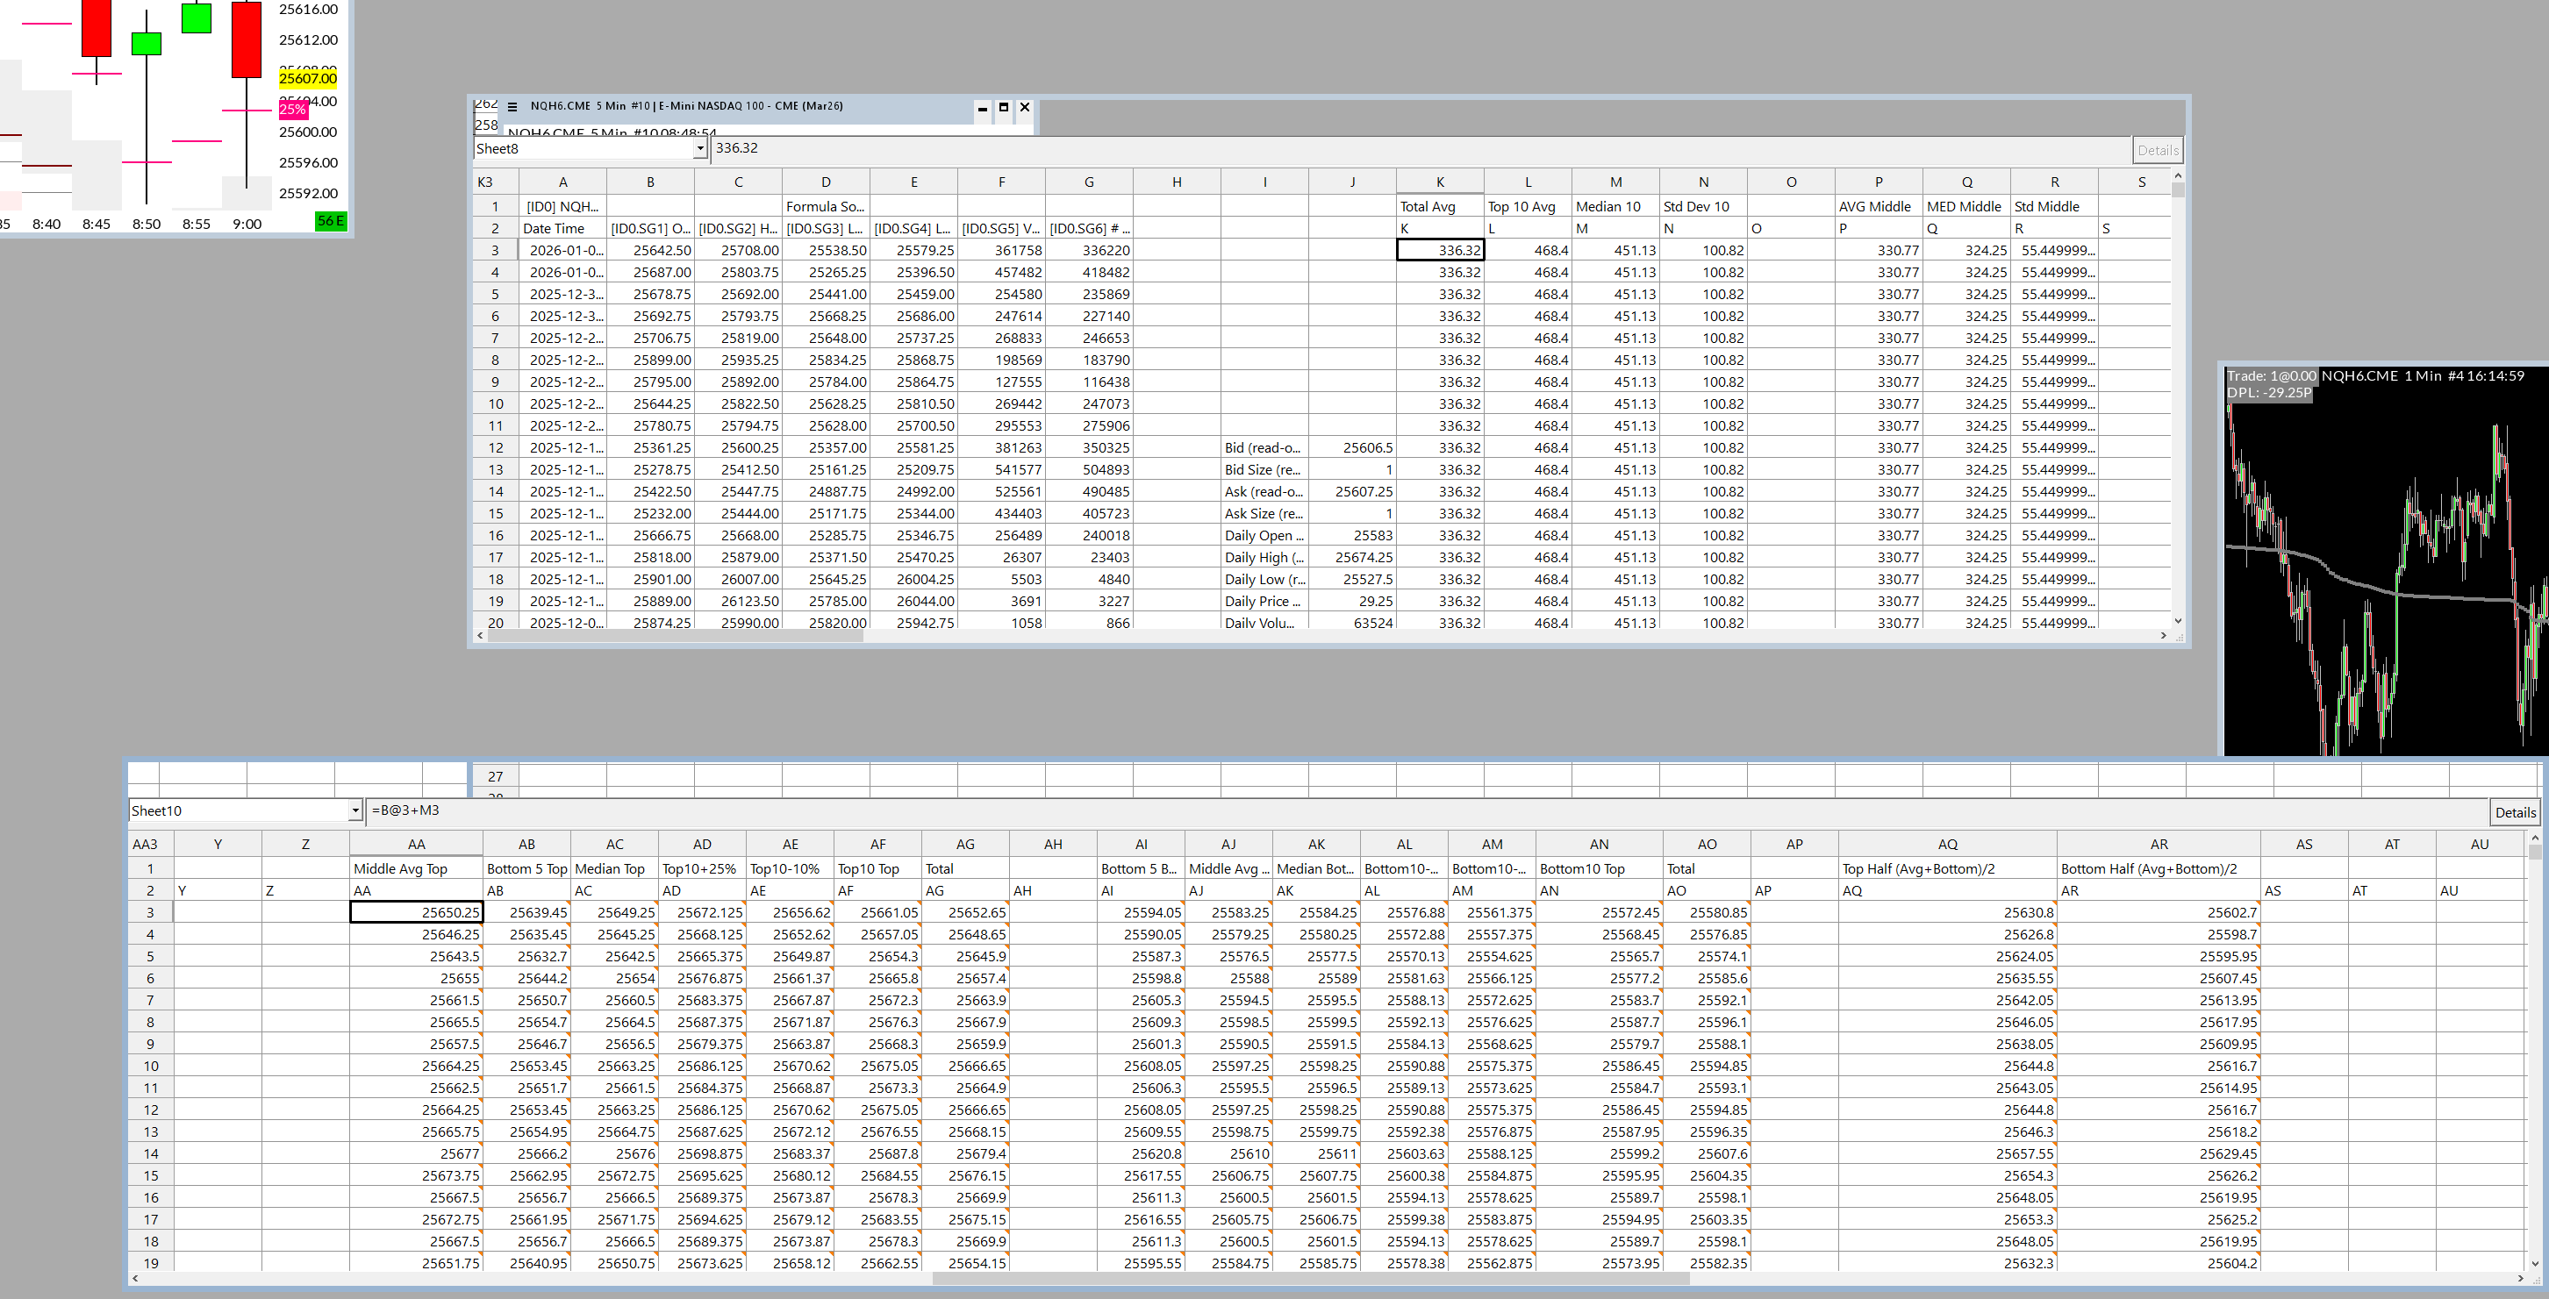
Task: Click the greyed Details button in the Sheet8 spreadsheet
Action: click(x=2157, y=150)
